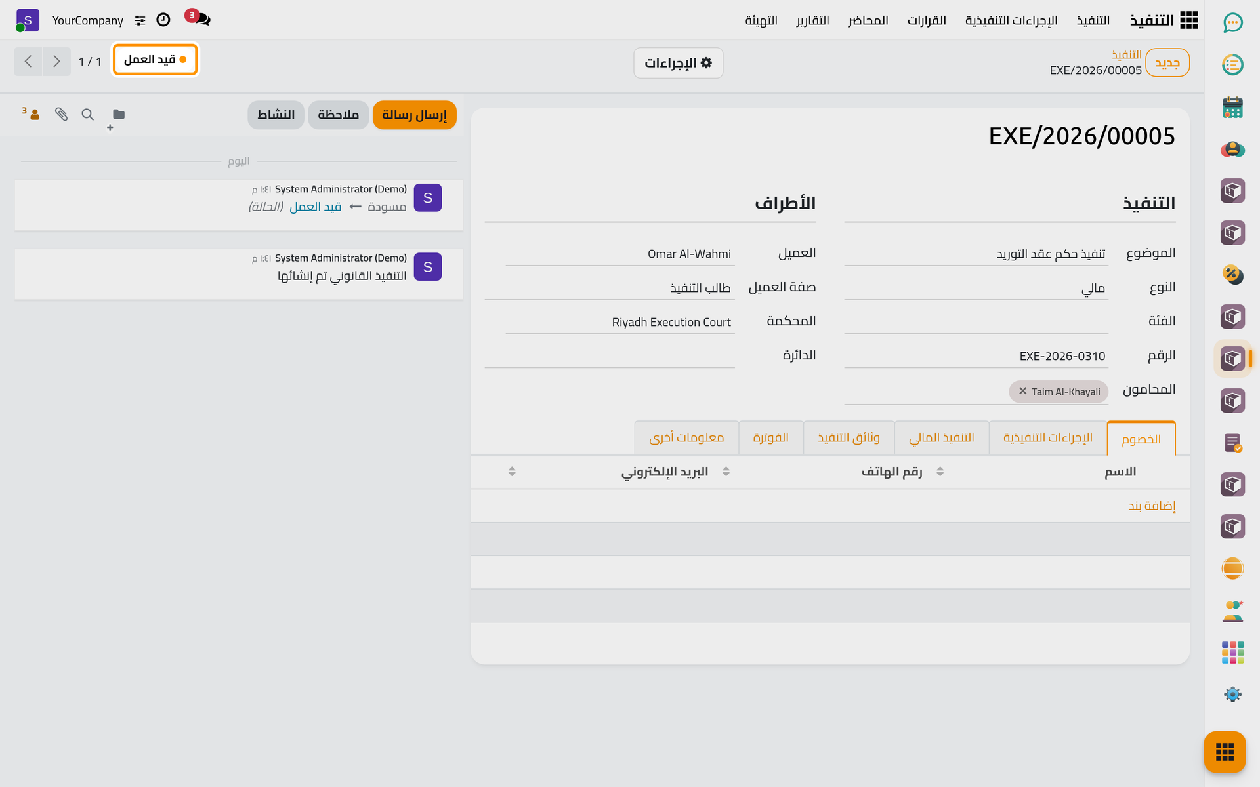Open the main apps menu grid icon
Screen dimensions: 1260x787
[x=1188, y=20]
